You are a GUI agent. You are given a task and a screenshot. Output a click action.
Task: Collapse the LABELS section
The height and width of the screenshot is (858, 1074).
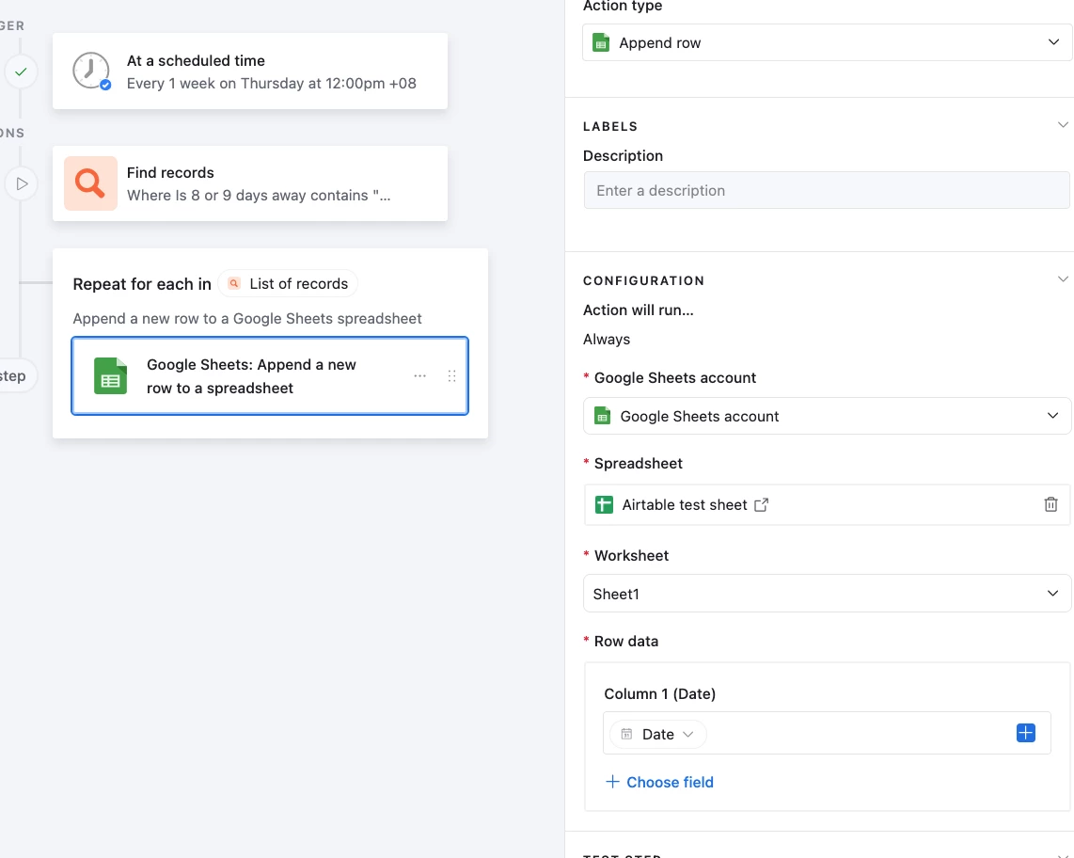[1063, 125]
